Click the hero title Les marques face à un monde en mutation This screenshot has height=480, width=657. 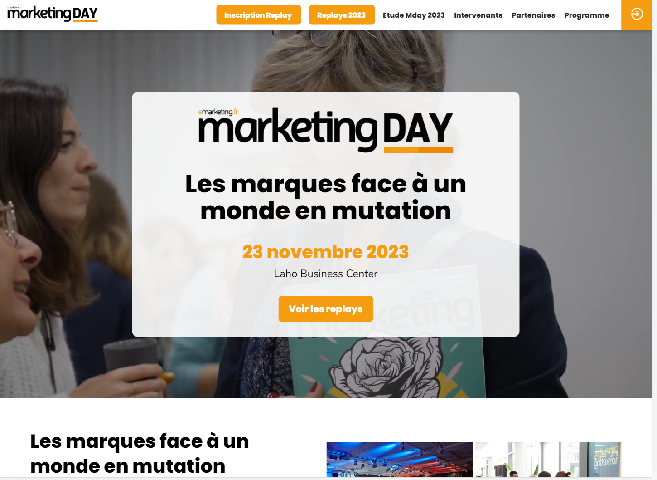tap(326, 197)
